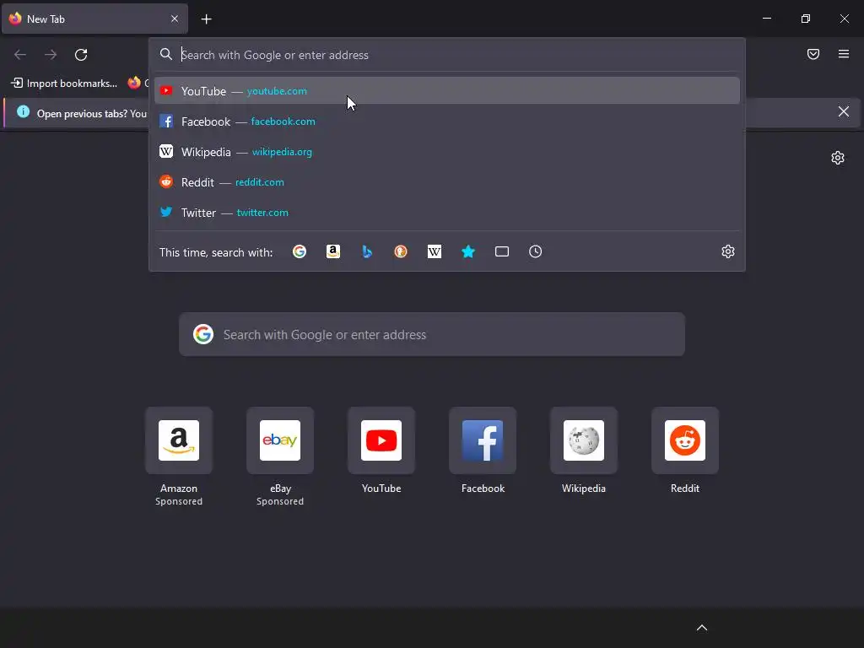Select the Reddit suggestion in dropdown

point(447,182)
